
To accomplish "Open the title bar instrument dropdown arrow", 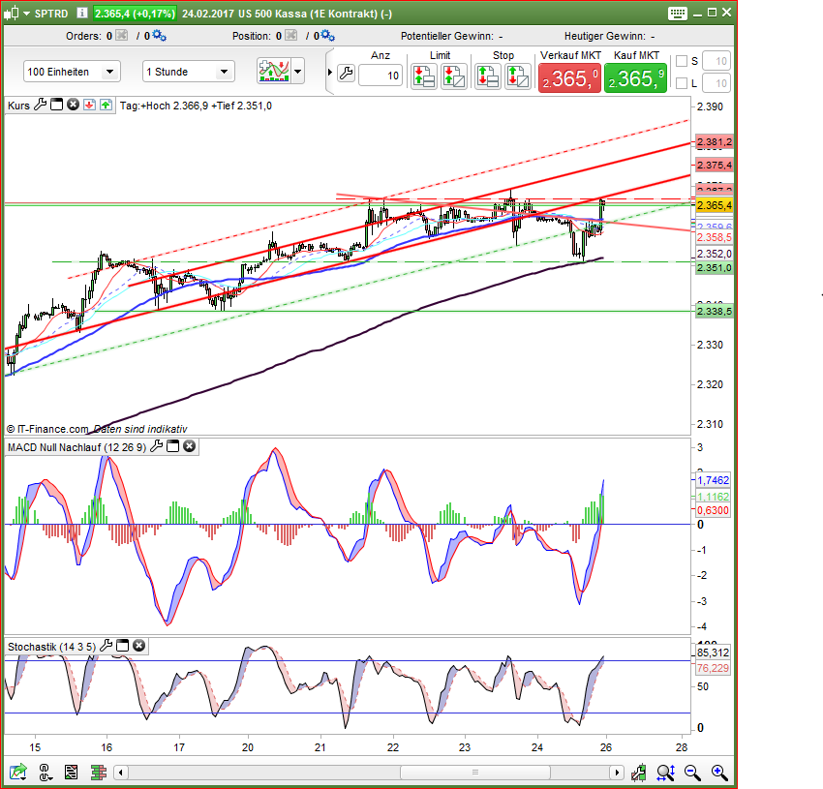I will click(x=26, y=14).
